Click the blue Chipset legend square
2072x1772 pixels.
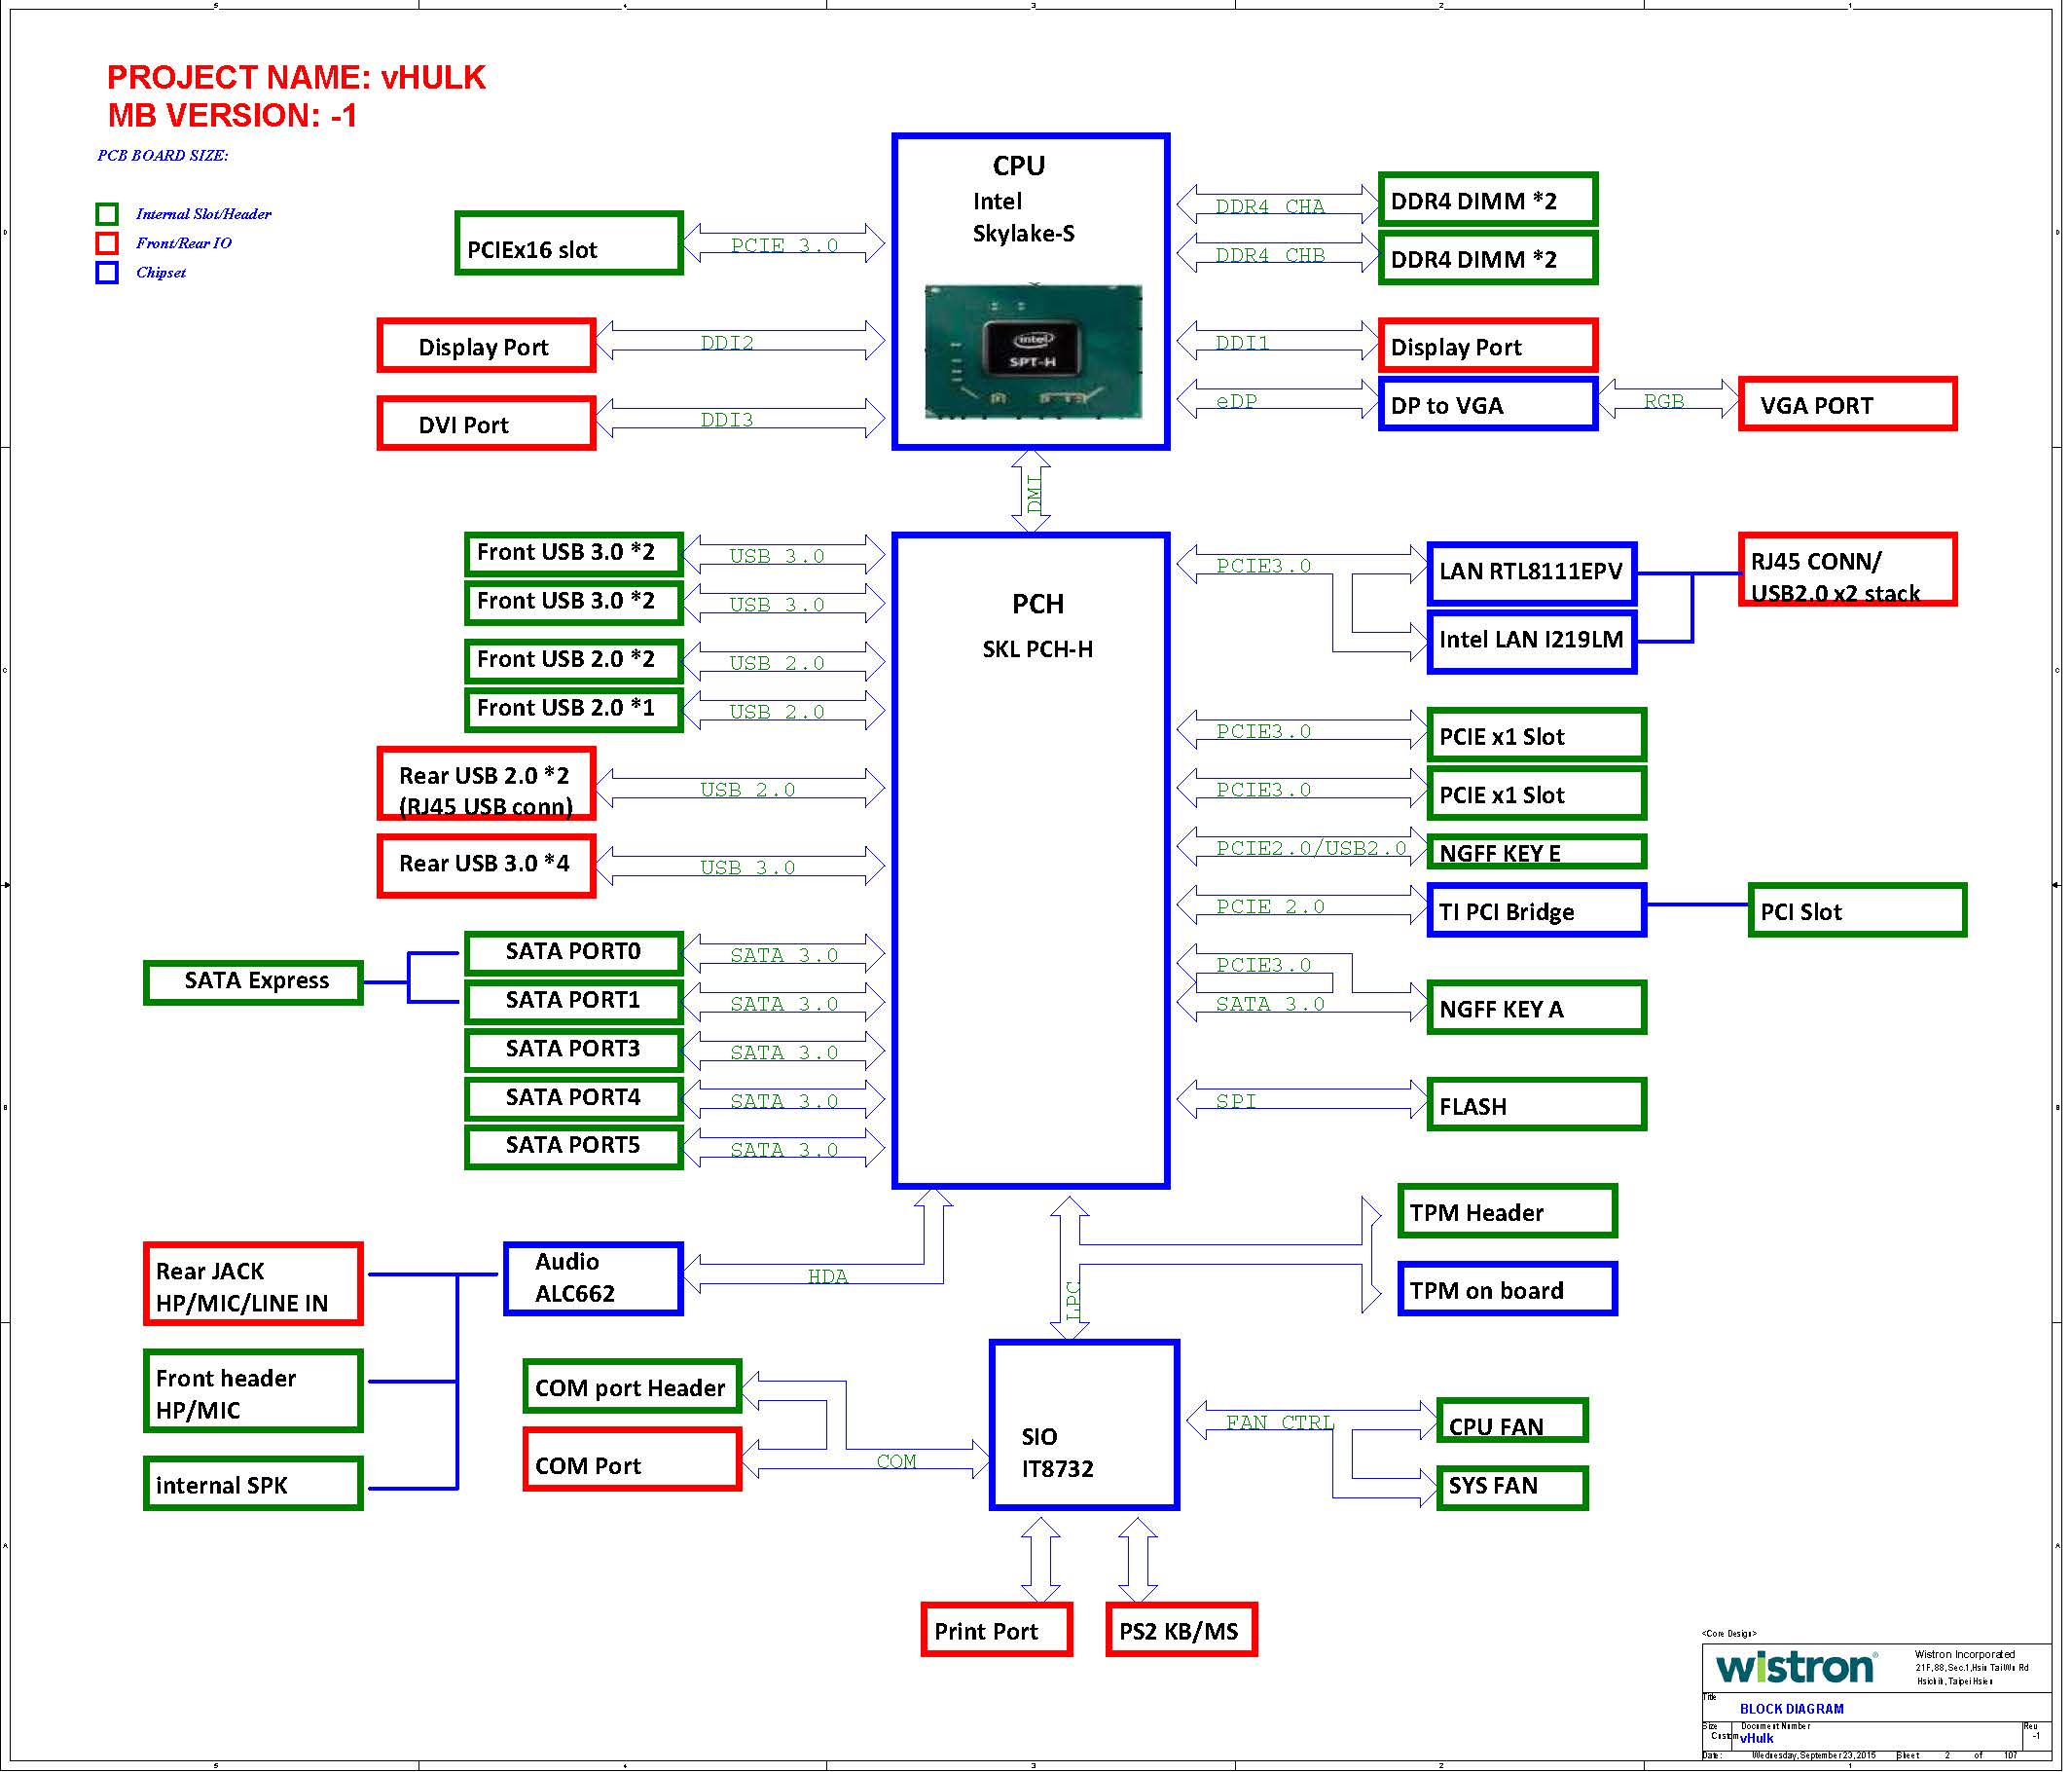tap(107, 273)
